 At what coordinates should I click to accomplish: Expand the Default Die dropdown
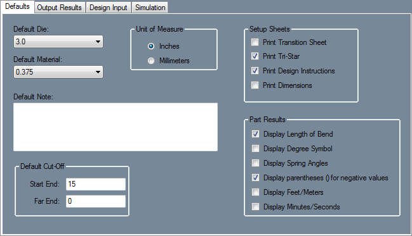58,42
